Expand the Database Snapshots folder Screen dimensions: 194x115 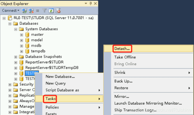click(16, 57)
